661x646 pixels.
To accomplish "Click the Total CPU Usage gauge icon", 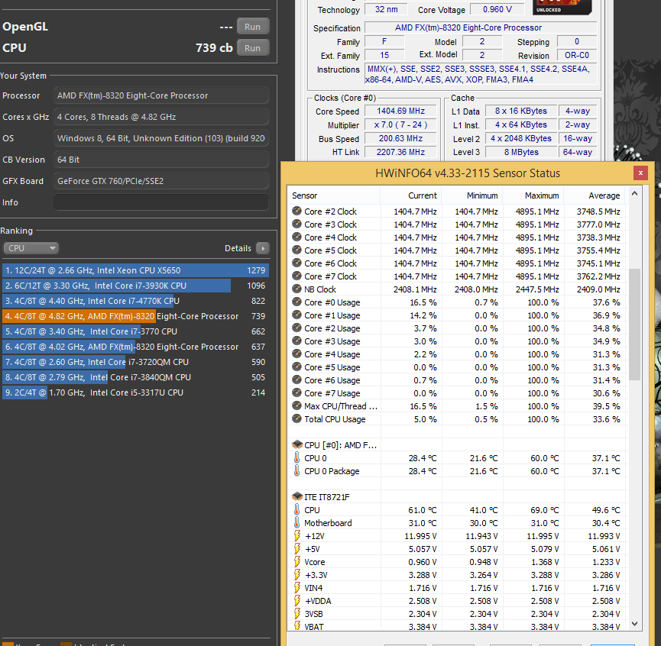I will coord(296,419).
